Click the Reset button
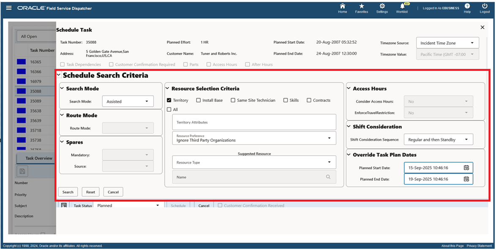This screenshot has height=250, width=496. coord(90,192)
